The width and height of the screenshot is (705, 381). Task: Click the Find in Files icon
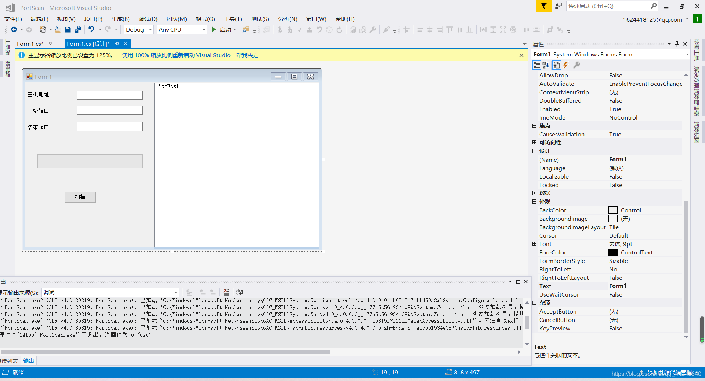(x=246, y=30)
